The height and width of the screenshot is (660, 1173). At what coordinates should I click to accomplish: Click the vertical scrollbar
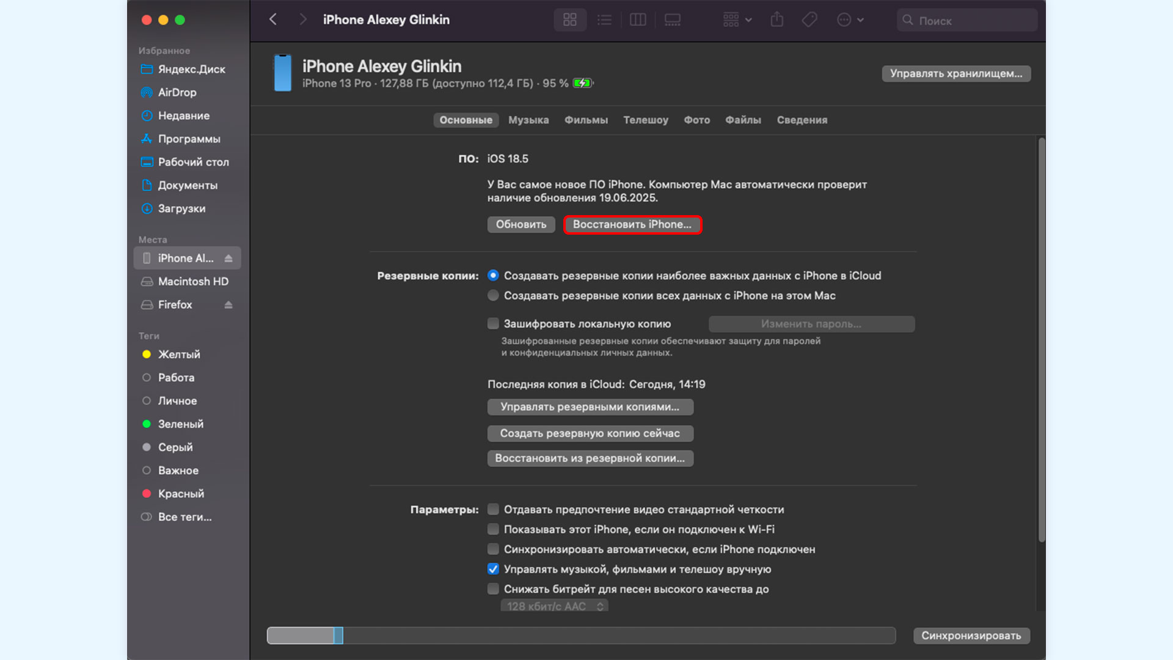pos(1042,339)
